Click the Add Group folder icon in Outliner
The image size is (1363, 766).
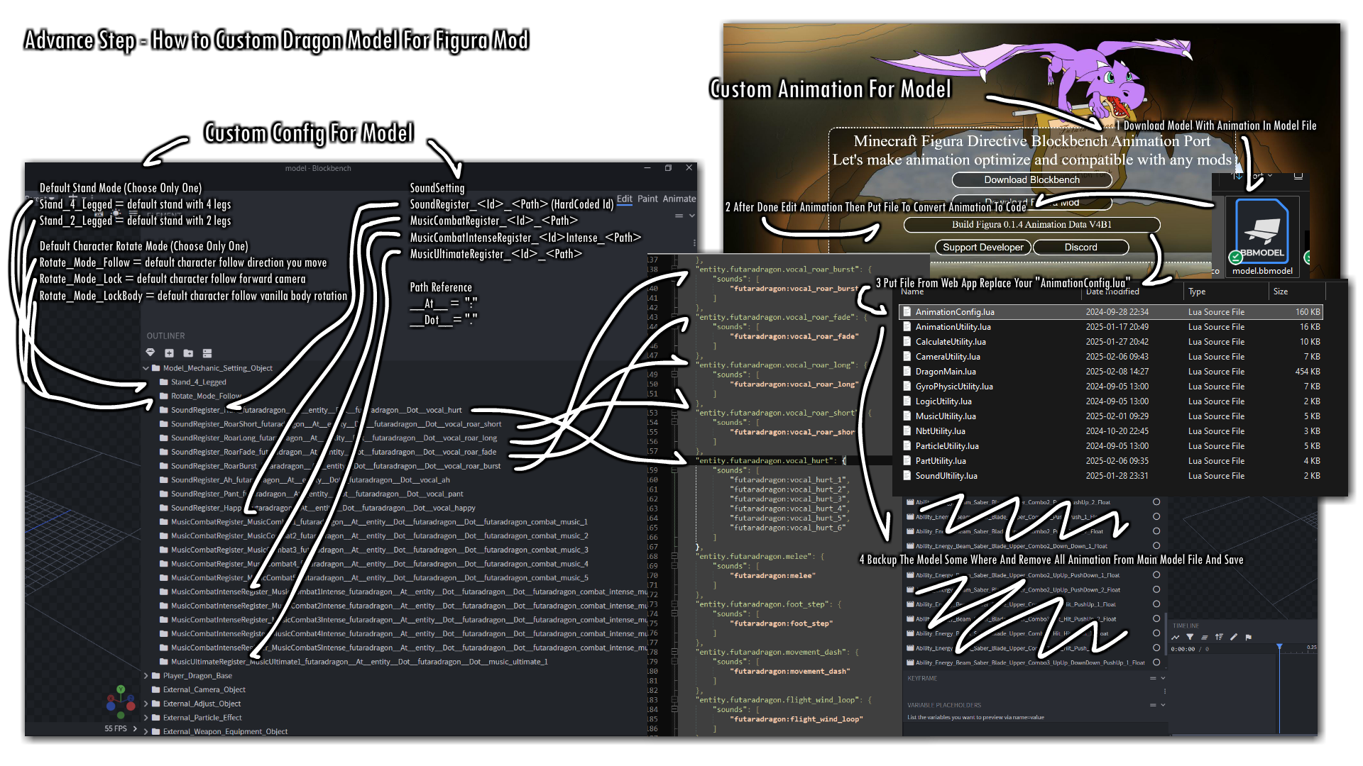pyautogui.click(x=188, y=353)
